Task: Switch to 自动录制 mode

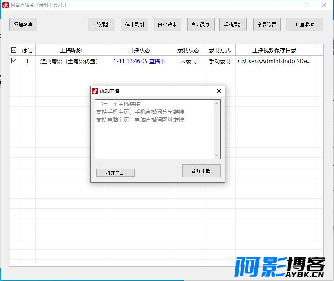Action: tap(201, 25)
